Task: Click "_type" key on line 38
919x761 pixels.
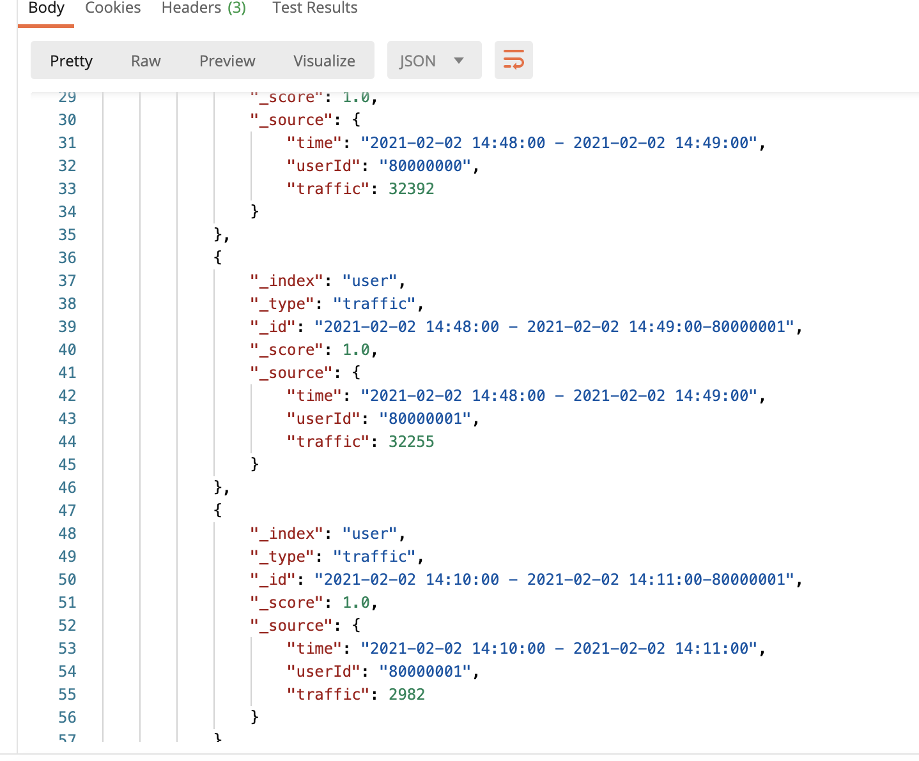Action: pos(282,304)
